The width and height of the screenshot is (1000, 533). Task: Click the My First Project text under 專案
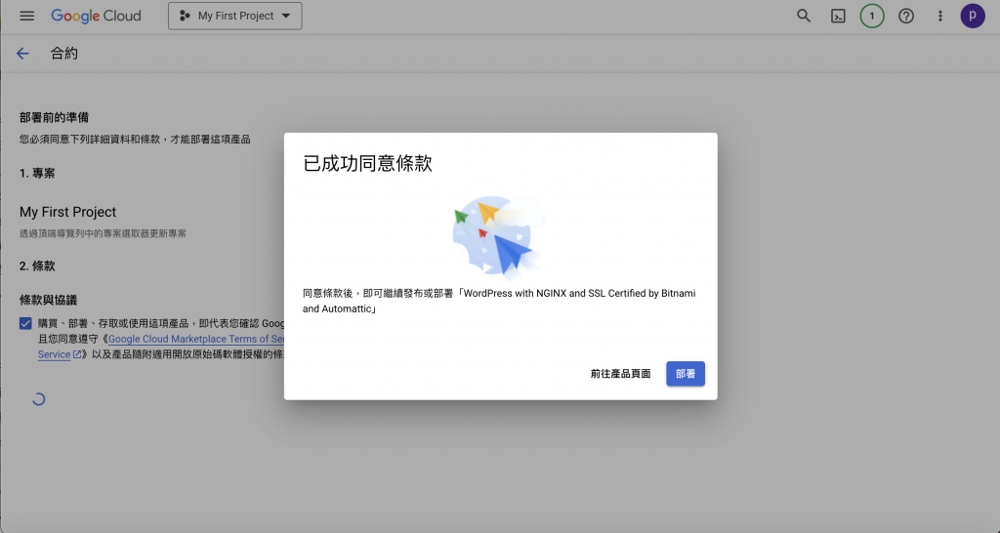click(x=68, y=212)
